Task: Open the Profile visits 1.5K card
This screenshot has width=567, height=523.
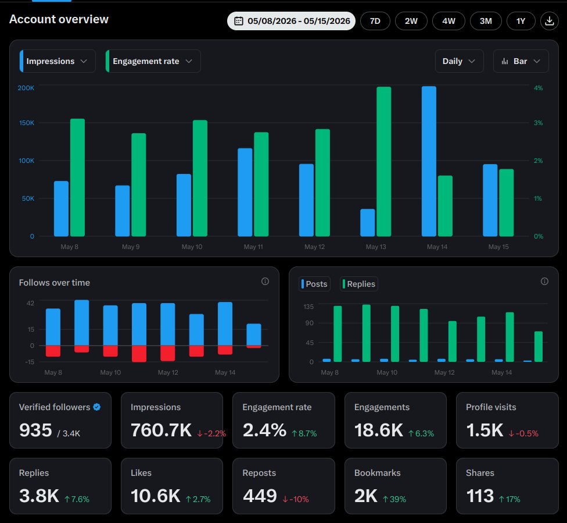Action: (x=507, y=420)
